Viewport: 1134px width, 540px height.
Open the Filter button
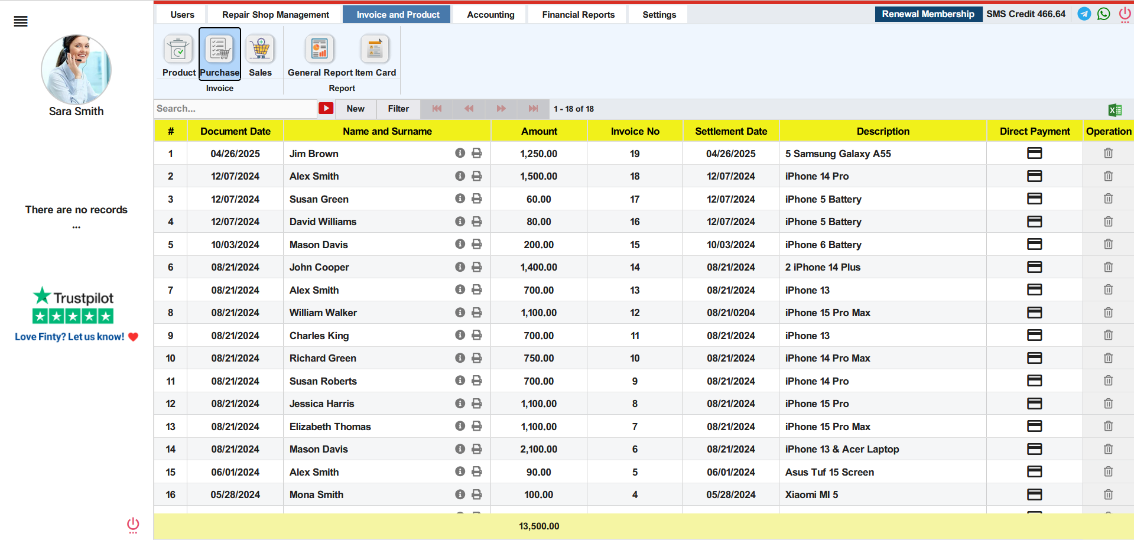point(398,109)
